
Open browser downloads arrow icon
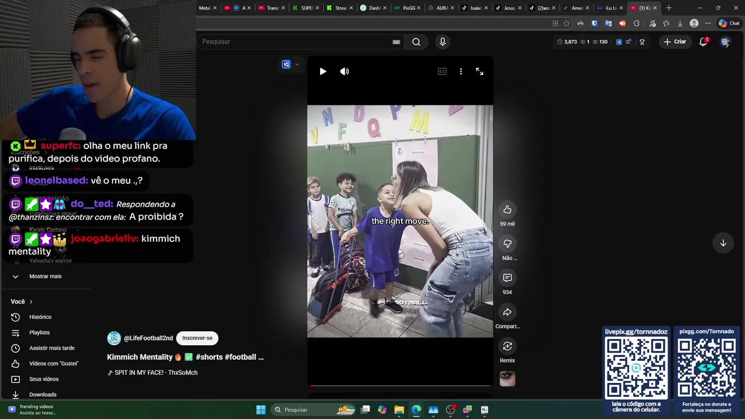point(680,23)
